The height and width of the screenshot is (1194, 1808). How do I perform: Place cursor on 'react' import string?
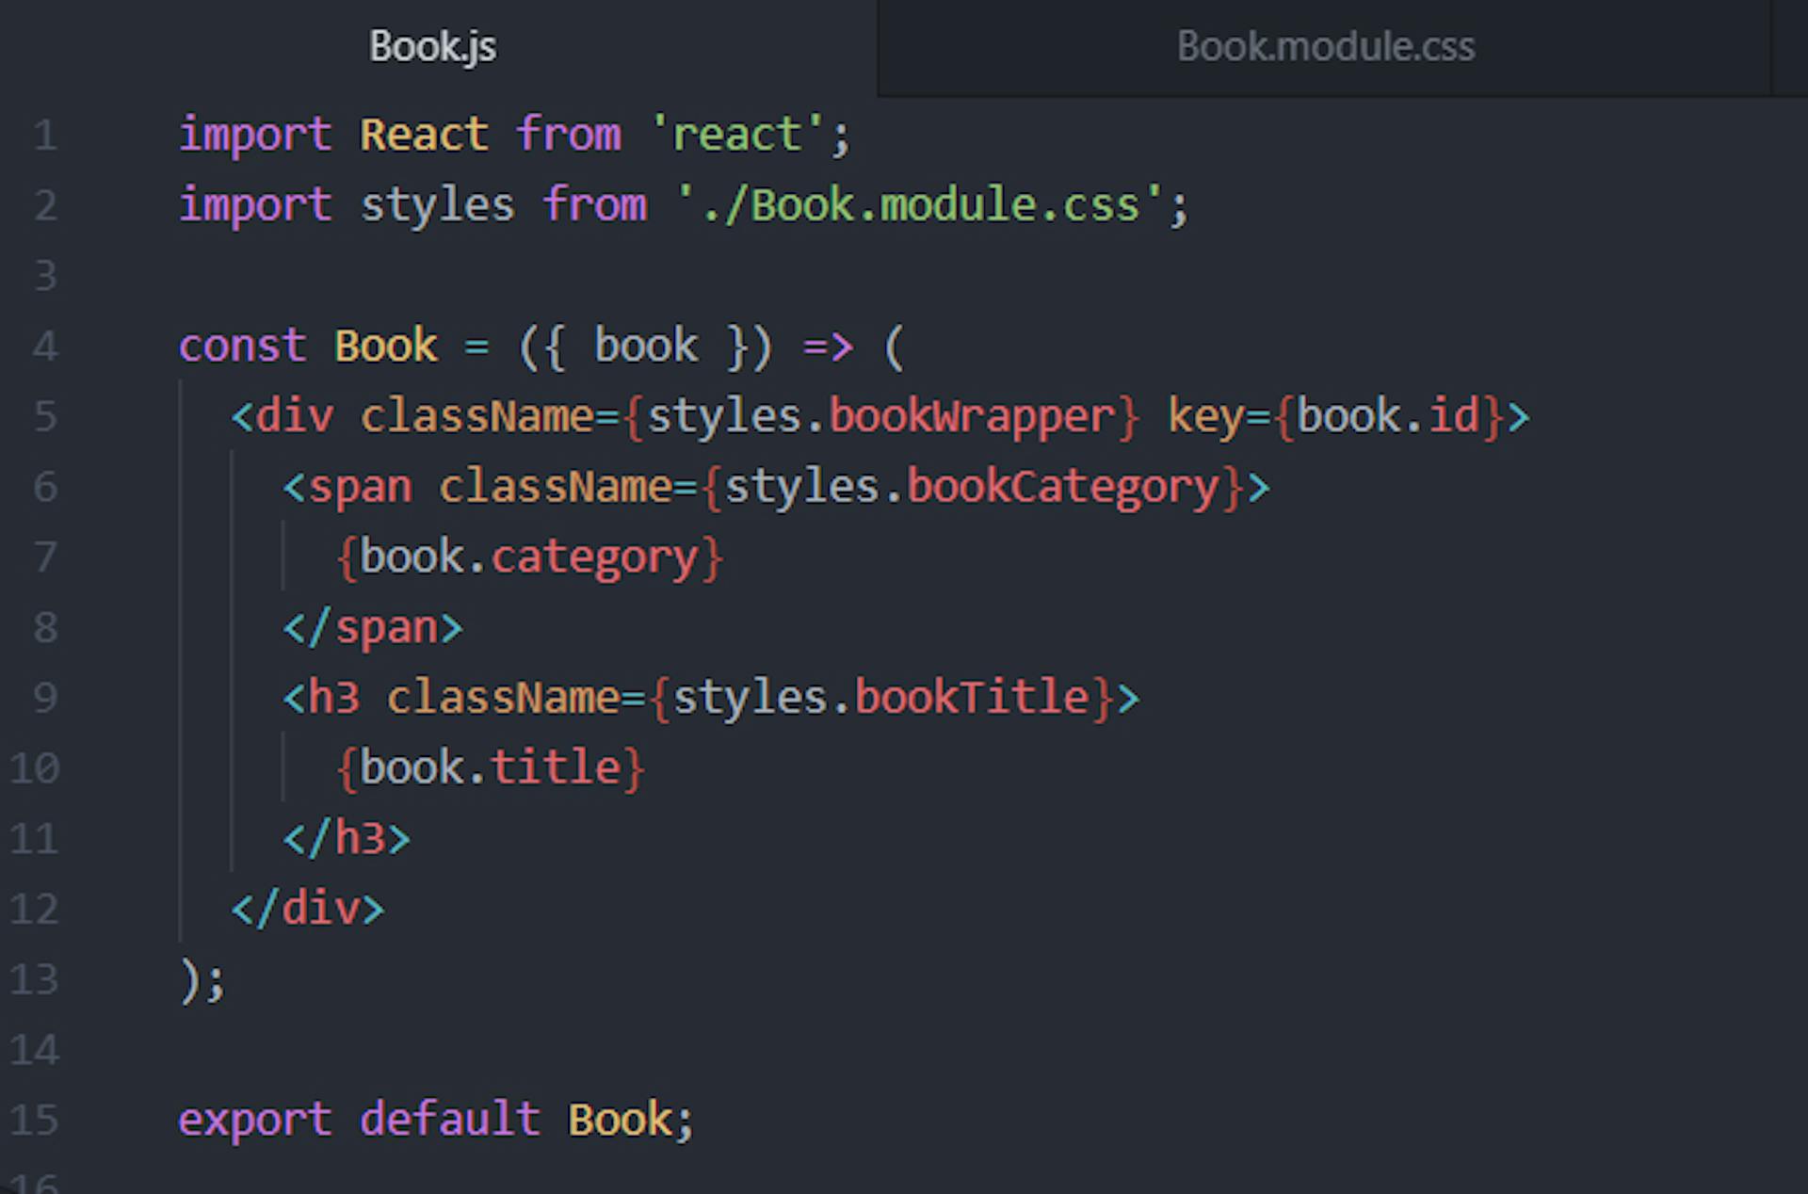tap(736, 135)
